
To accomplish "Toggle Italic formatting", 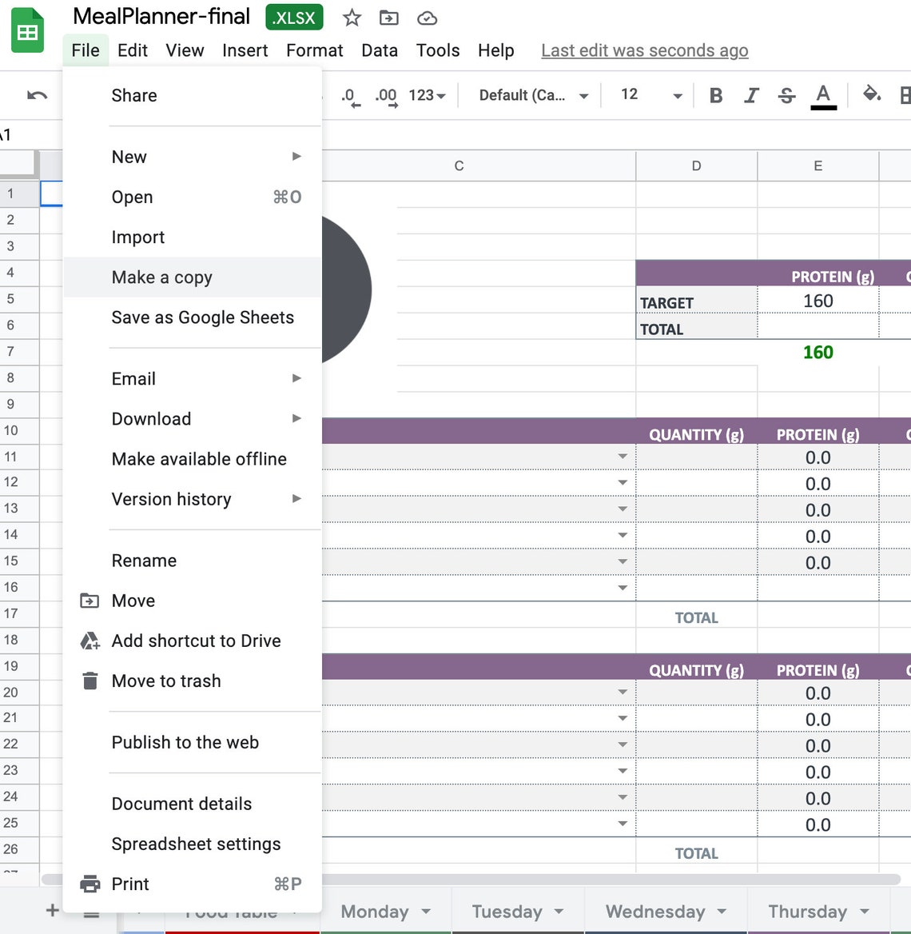I will point(751,95).
